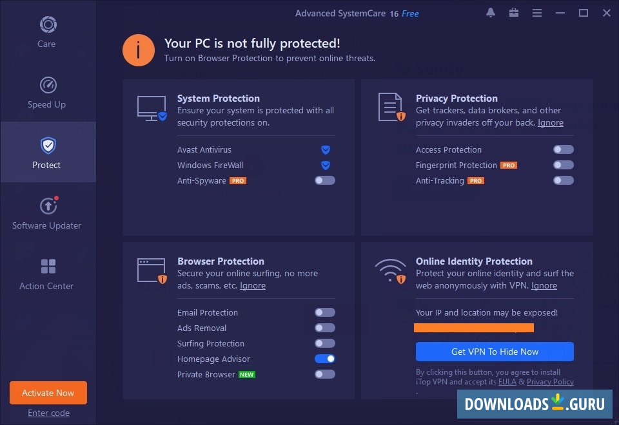Open the notifications bell icon
The width and height of the screenshot is (619, 425).
pyautogui.click(x=491, y=13)
